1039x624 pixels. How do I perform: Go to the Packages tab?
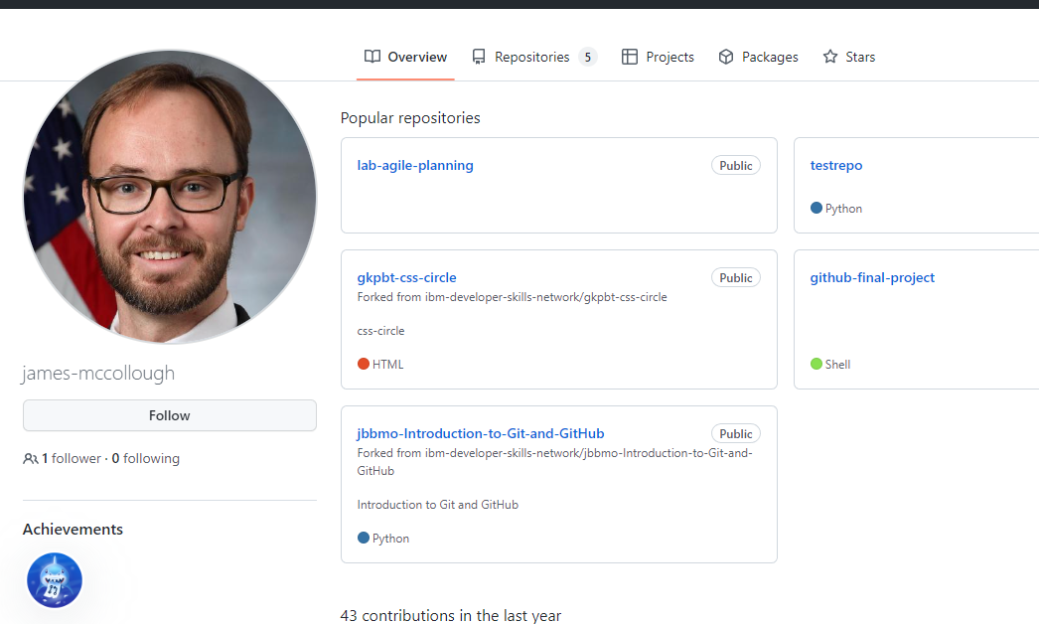pos(758,57)
